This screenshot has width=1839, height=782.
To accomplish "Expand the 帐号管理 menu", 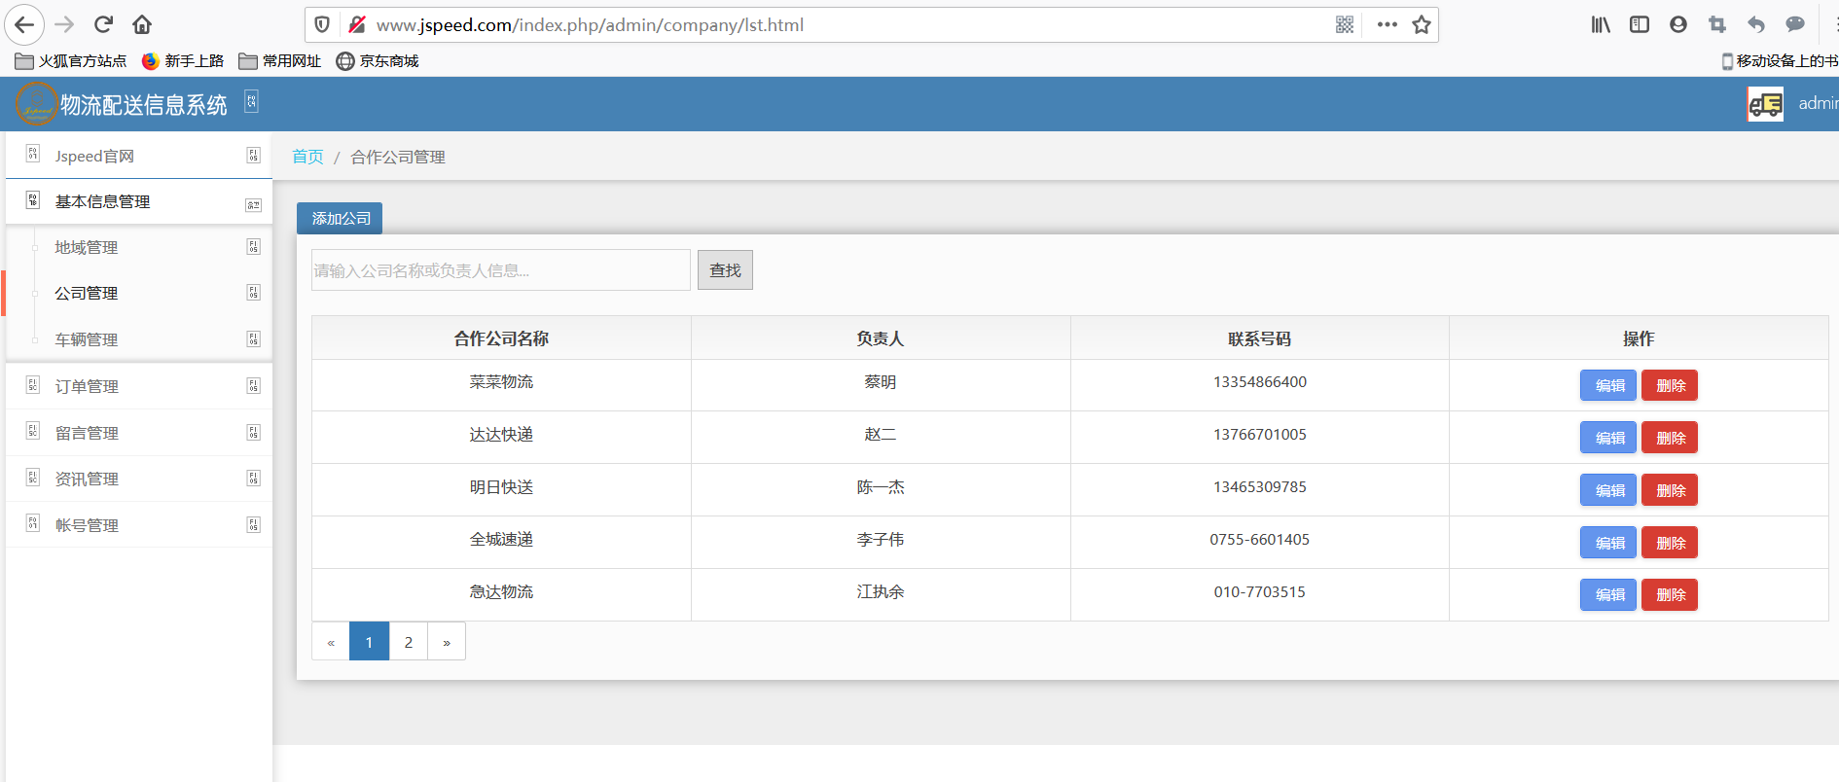I will [139, 525].
